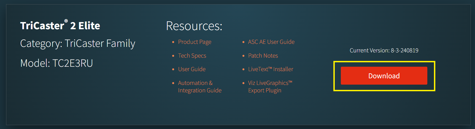Click the Resources: heading
The width and height of the screenshot is (475, 129).
coord(194,26)
